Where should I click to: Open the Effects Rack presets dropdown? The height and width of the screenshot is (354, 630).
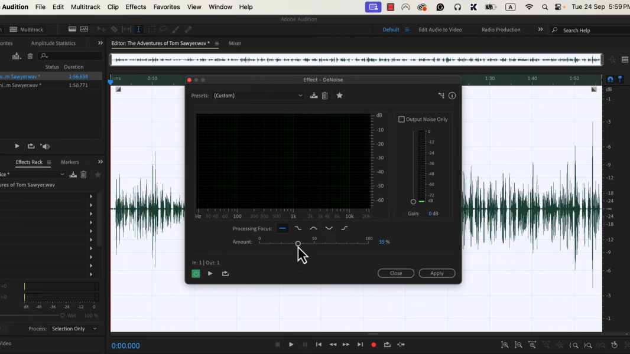click(x=32, y=175)
